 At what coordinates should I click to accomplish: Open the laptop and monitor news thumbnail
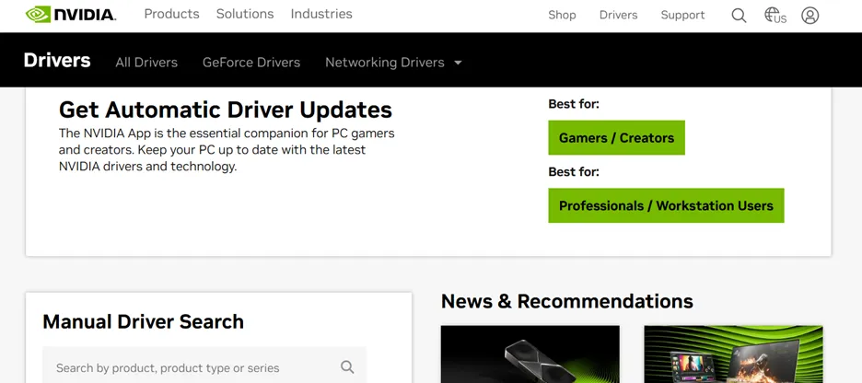pyautogui.click(x=733, y=354)
